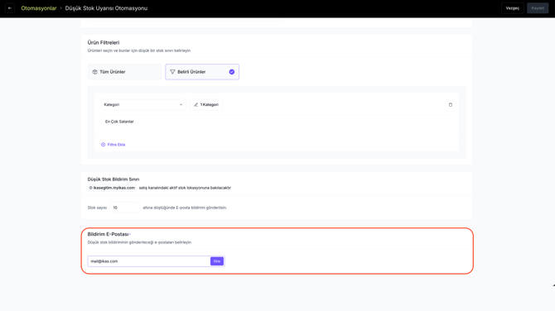Click the Vazgeç button
The height and width of the screenshot is (311, 555).
(x=512, y=8)
